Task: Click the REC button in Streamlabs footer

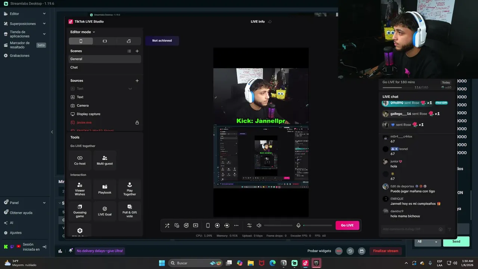Action: tap(339, 251)
